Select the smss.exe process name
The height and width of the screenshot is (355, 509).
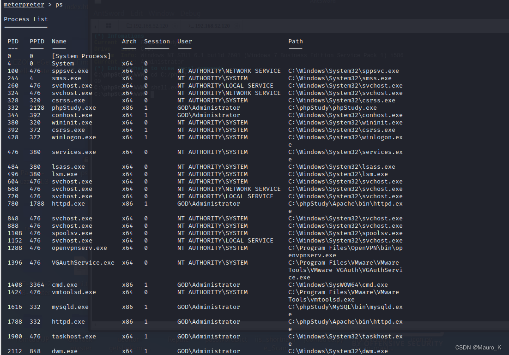point(67,78)
